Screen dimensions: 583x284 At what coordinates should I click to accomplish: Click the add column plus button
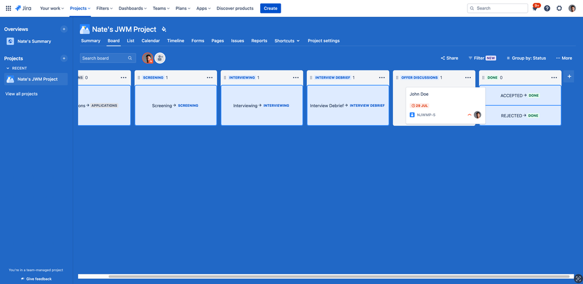(569, 76)
